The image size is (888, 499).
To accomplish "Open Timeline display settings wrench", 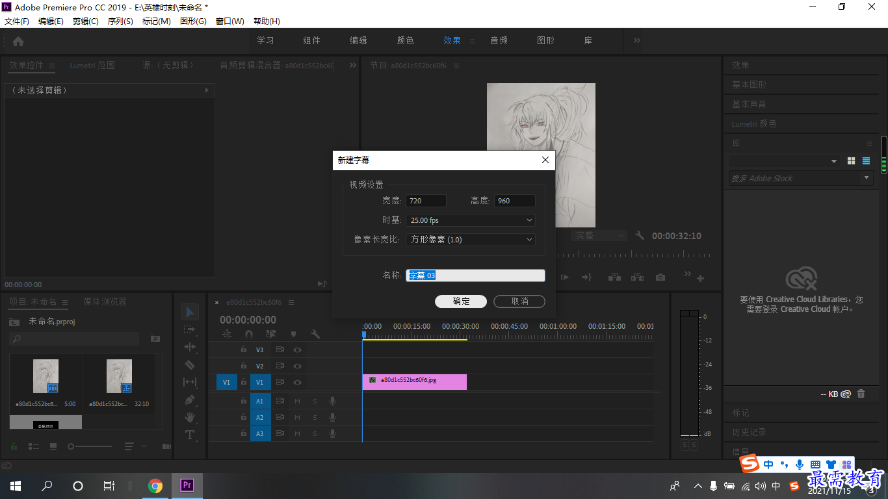I will [315, 334].
